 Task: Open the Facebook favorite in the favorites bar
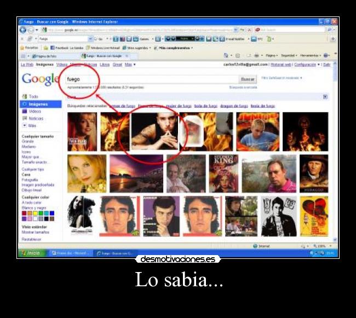[66, 48]
